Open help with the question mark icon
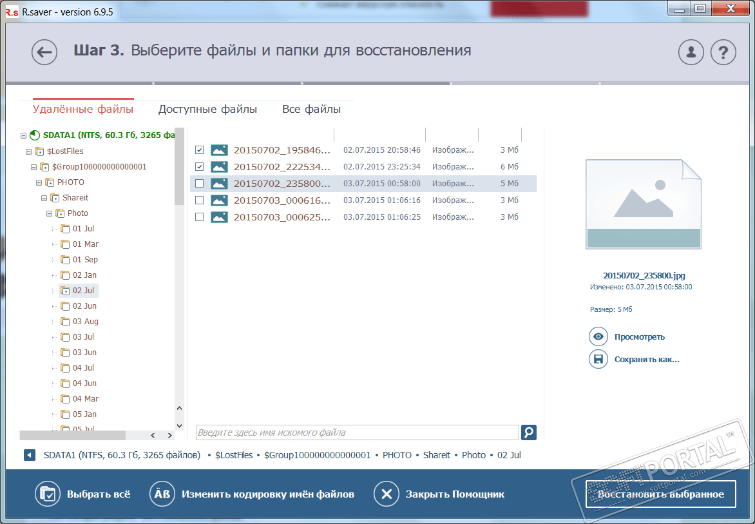 [723, 52]
